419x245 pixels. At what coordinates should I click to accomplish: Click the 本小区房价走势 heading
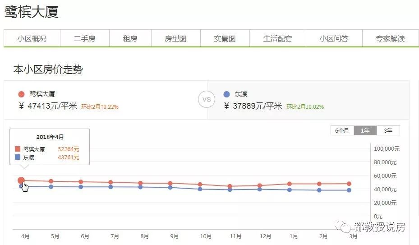pos(48,69)
